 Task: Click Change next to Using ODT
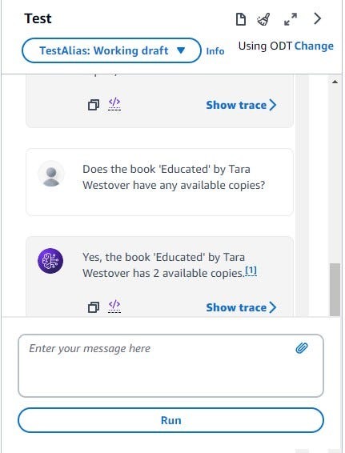[x=314, y=46]
